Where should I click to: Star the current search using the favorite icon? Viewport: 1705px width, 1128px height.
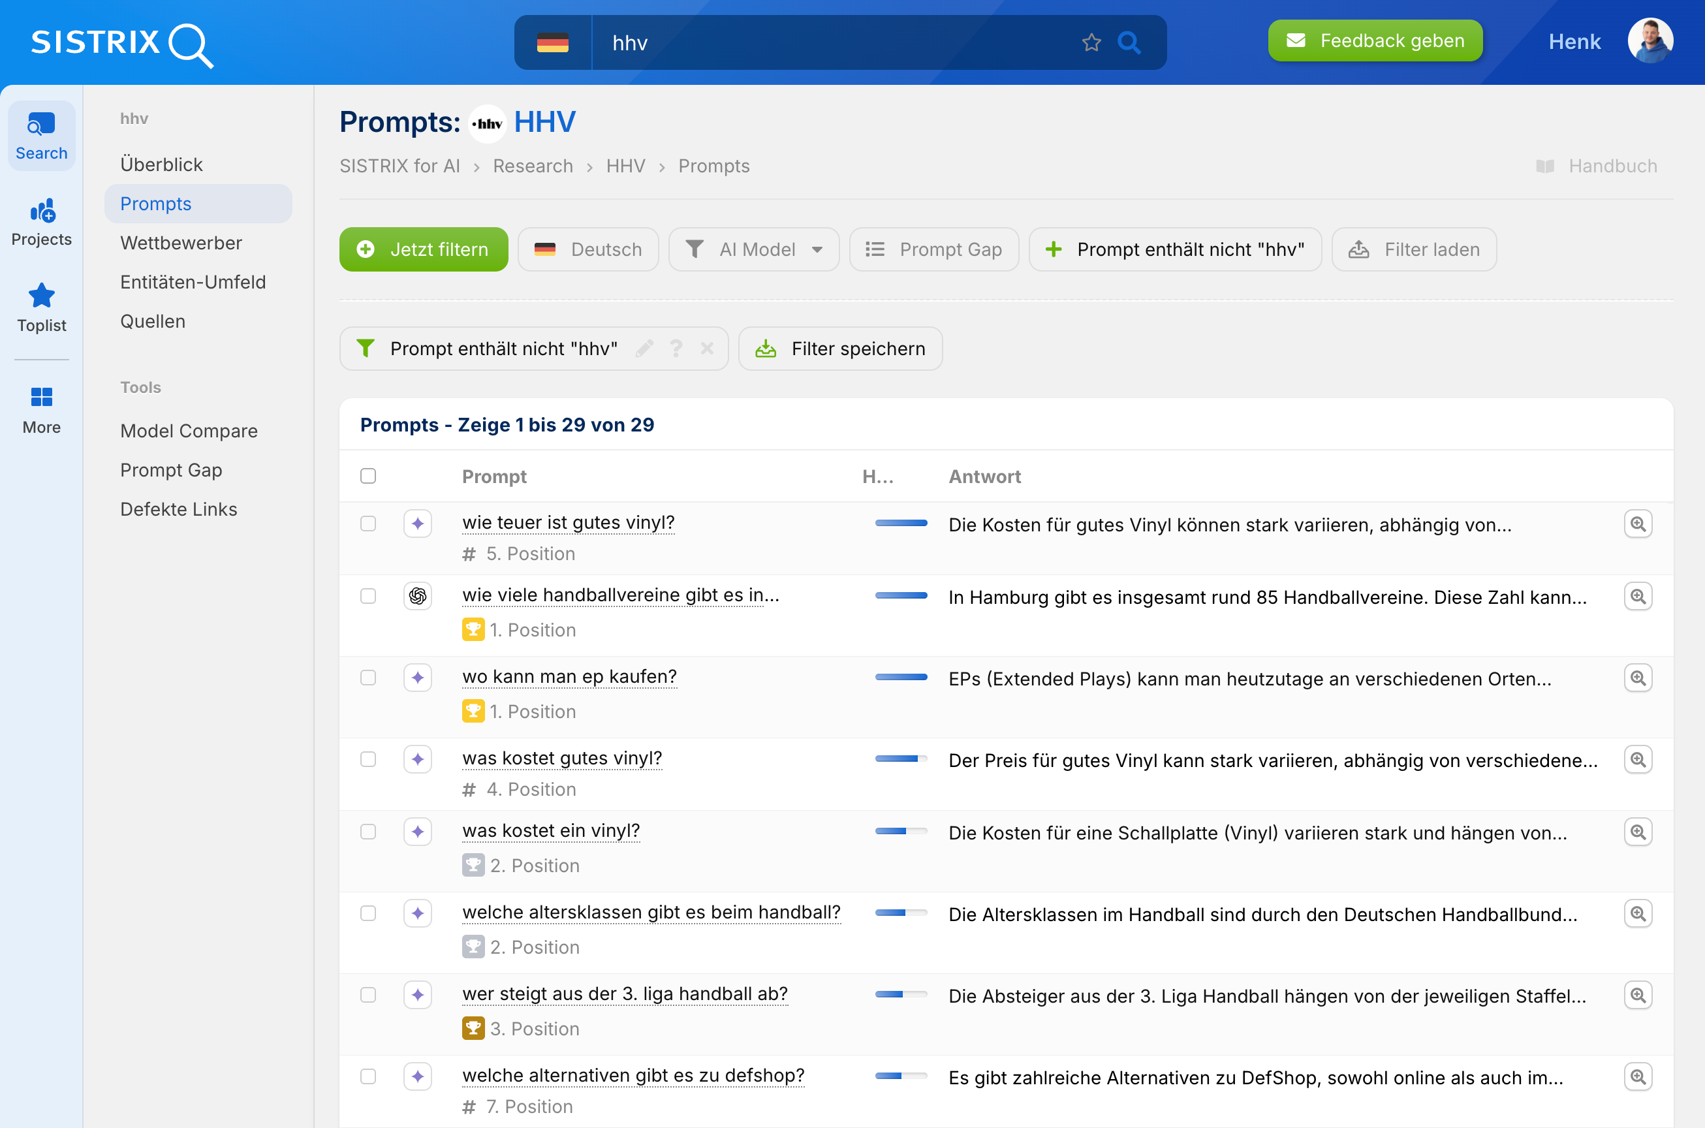tap(1091, 42)
